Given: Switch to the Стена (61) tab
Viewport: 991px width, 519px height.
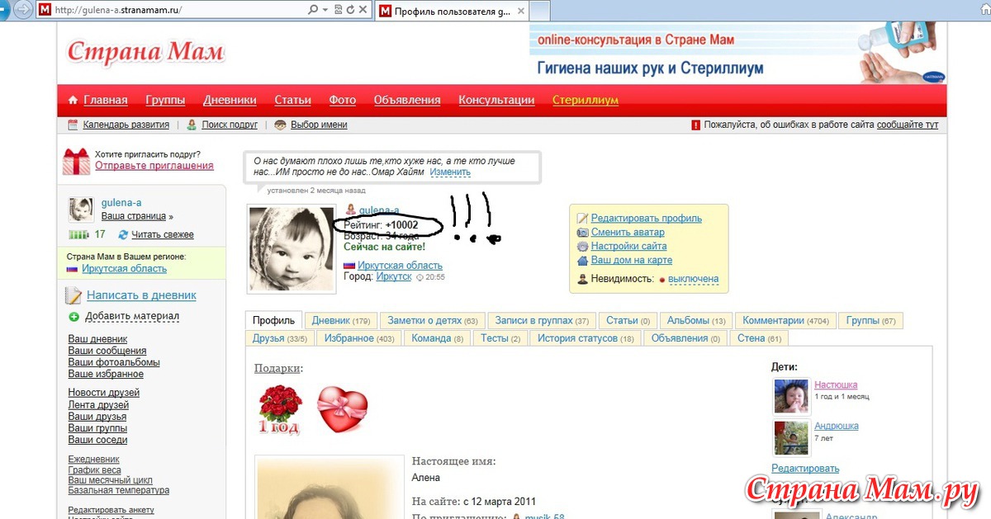Looking at the screenshot, I should 759,337.
